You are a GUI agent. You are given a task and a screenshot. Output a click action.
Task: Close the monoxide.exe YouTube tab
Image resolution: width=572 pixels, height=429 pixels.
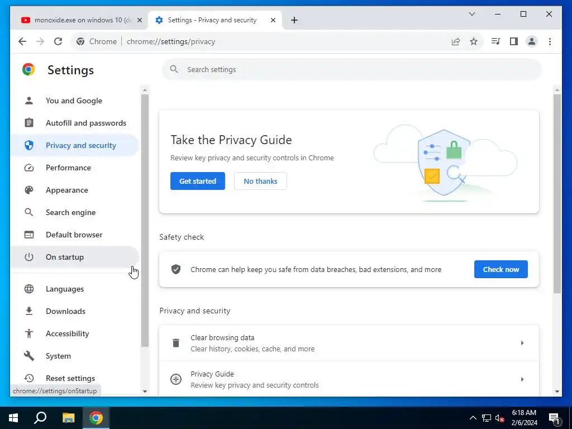tap(139, 20)
